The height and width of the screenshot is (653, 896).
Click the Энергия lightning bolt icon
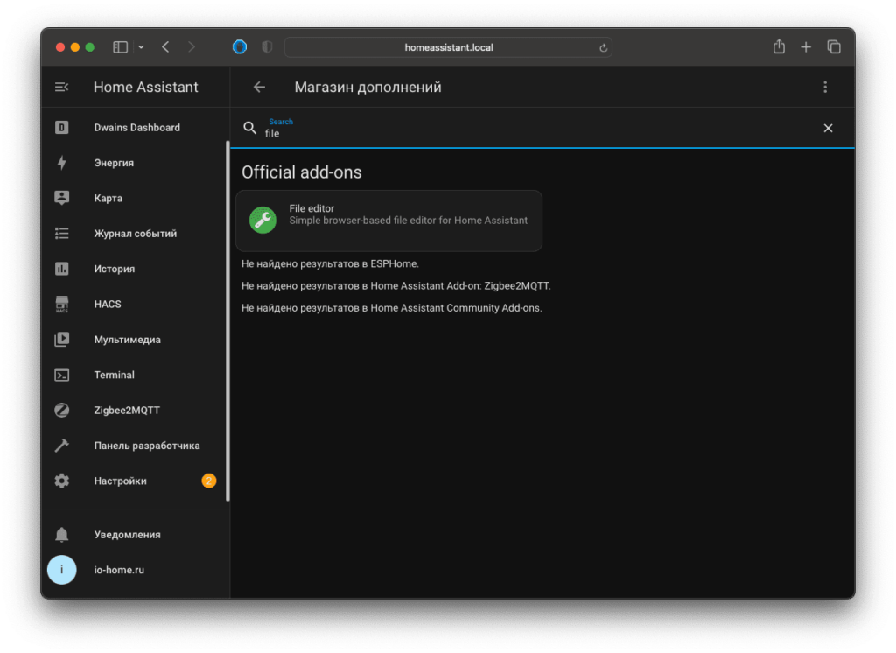coord(62,163)
